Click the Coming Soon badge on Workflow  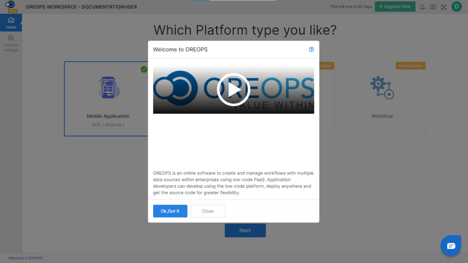point(410,66)
